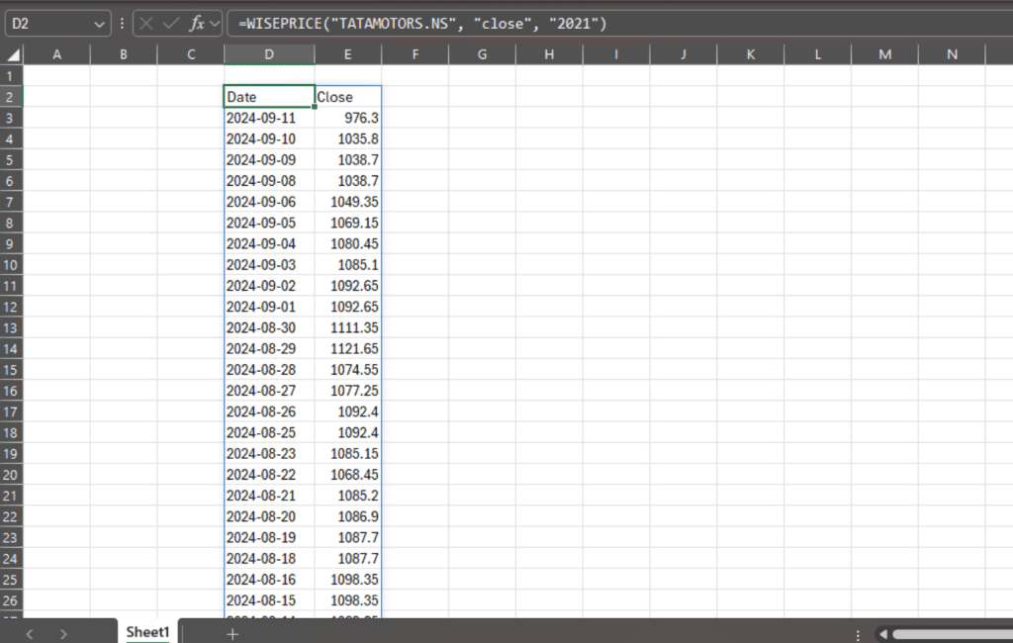The height and width of the screenshot is (643, 1013).
Task: Expand the Name Box dropdown arrow
Action: [x=99, y=23]
